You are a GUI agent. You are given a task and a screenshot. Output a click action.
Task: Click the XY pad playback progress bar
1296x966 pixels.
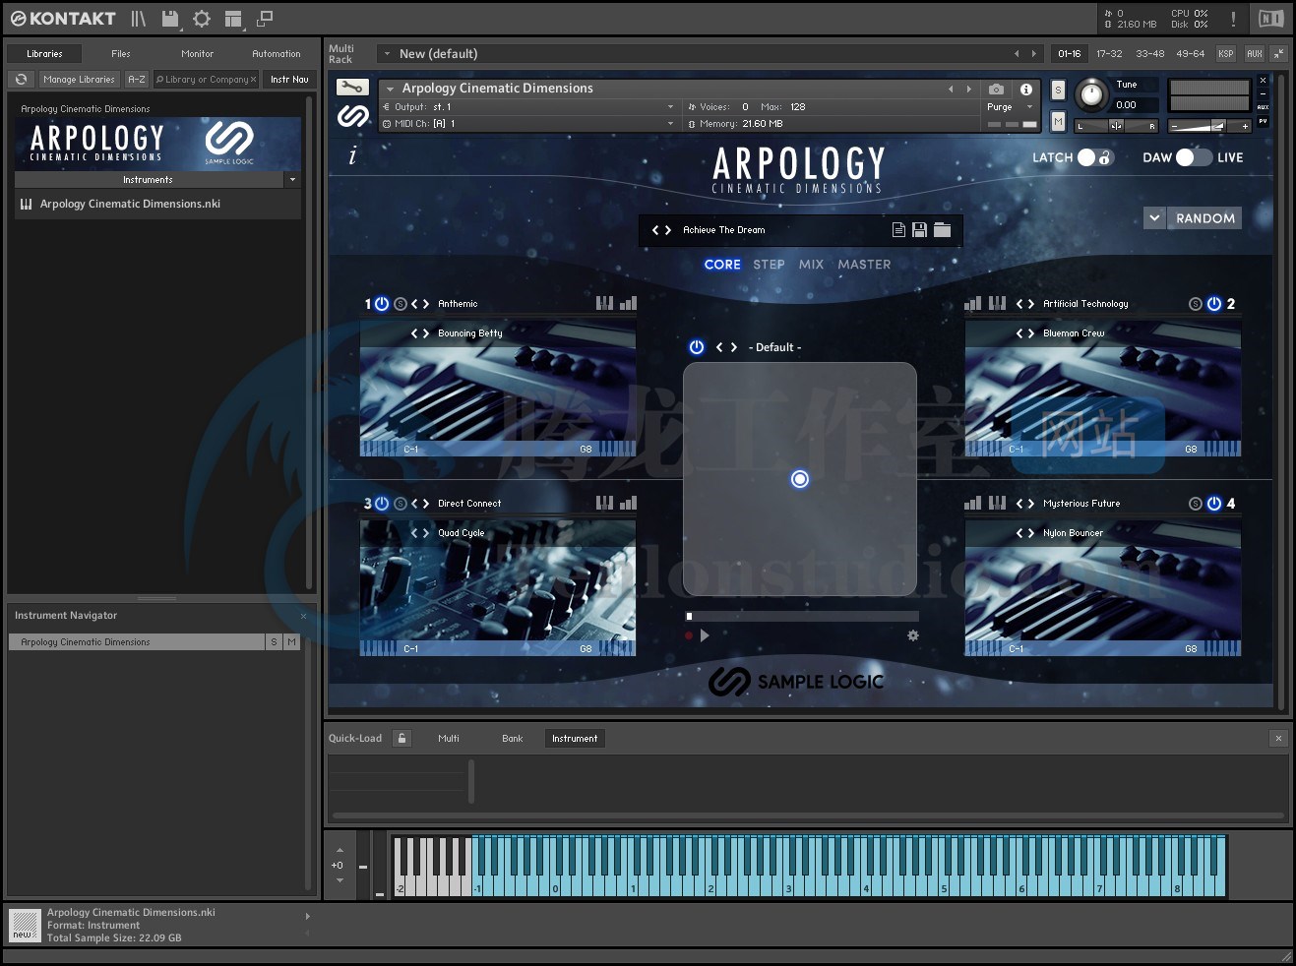click(802, 616)
